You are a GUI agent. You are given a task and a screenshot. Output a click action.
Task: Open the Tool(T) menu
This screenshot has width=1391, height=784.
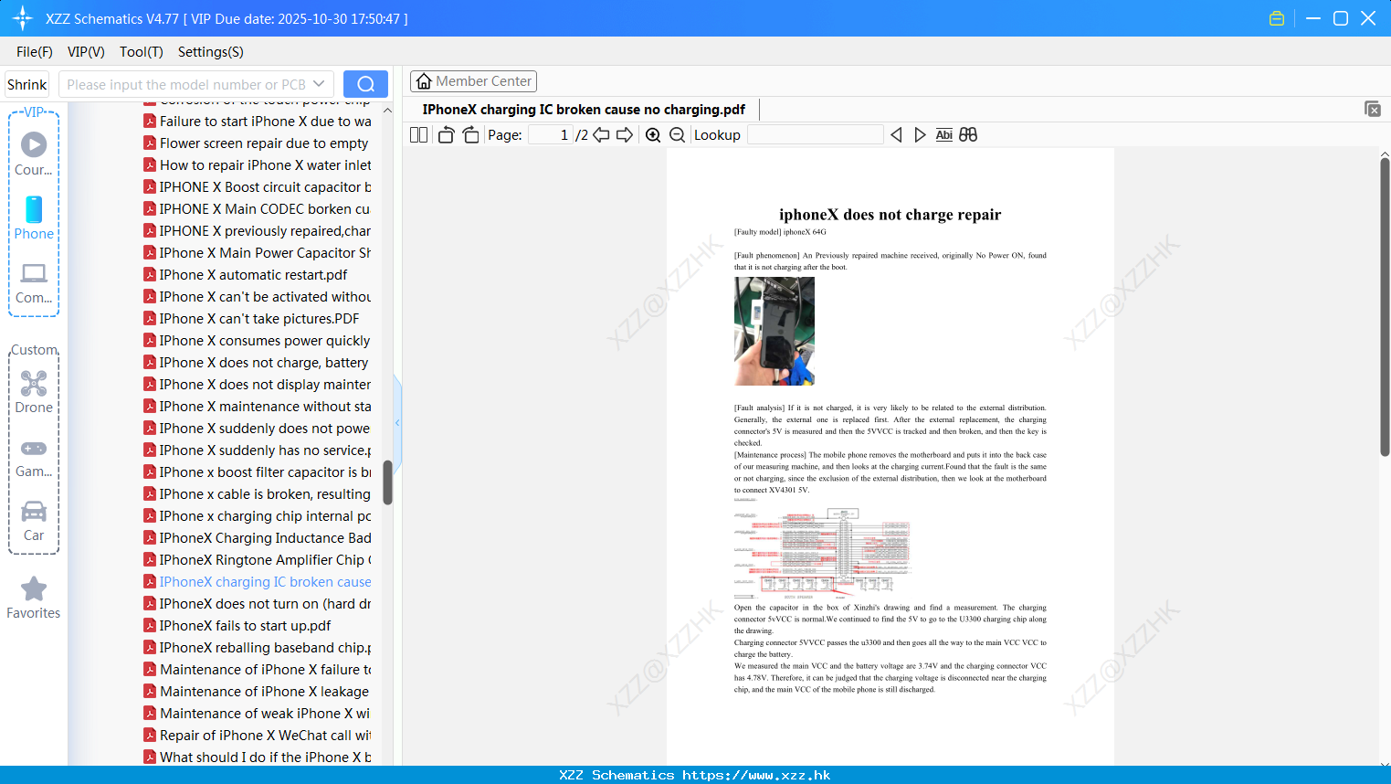coord(142,52)
